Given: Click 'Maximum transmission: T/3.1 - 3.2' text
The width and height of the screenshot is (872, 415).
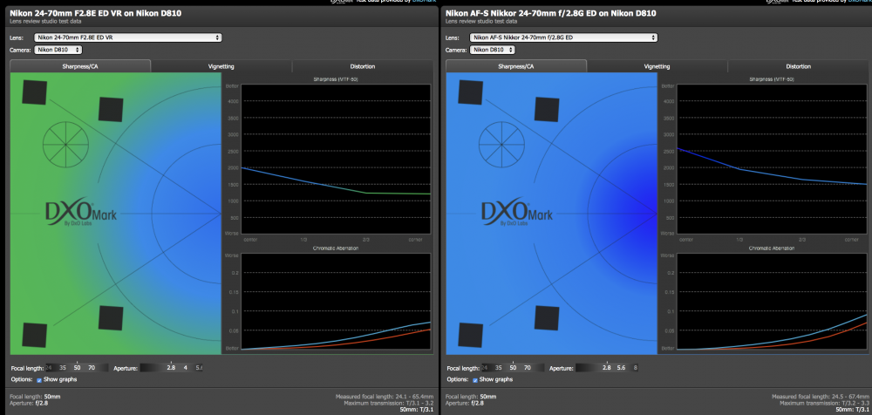Looking at the screenshot, I should pos(389,403).
